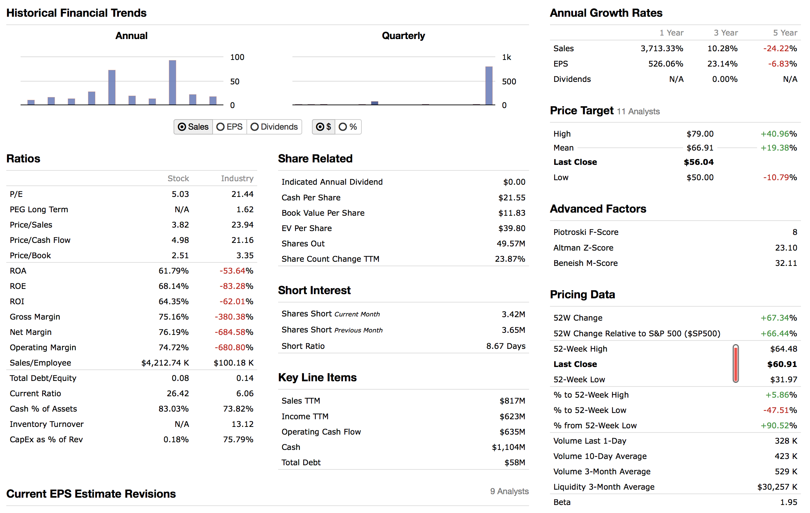The height and width of the screenshot is (513, 810).
Task: Click the small dark bar in Quarterly chart
Action: tap(375, 103)
